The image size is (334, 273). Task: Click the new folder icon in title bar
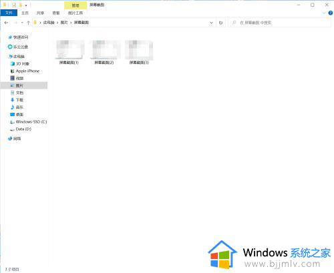(21, 5)
